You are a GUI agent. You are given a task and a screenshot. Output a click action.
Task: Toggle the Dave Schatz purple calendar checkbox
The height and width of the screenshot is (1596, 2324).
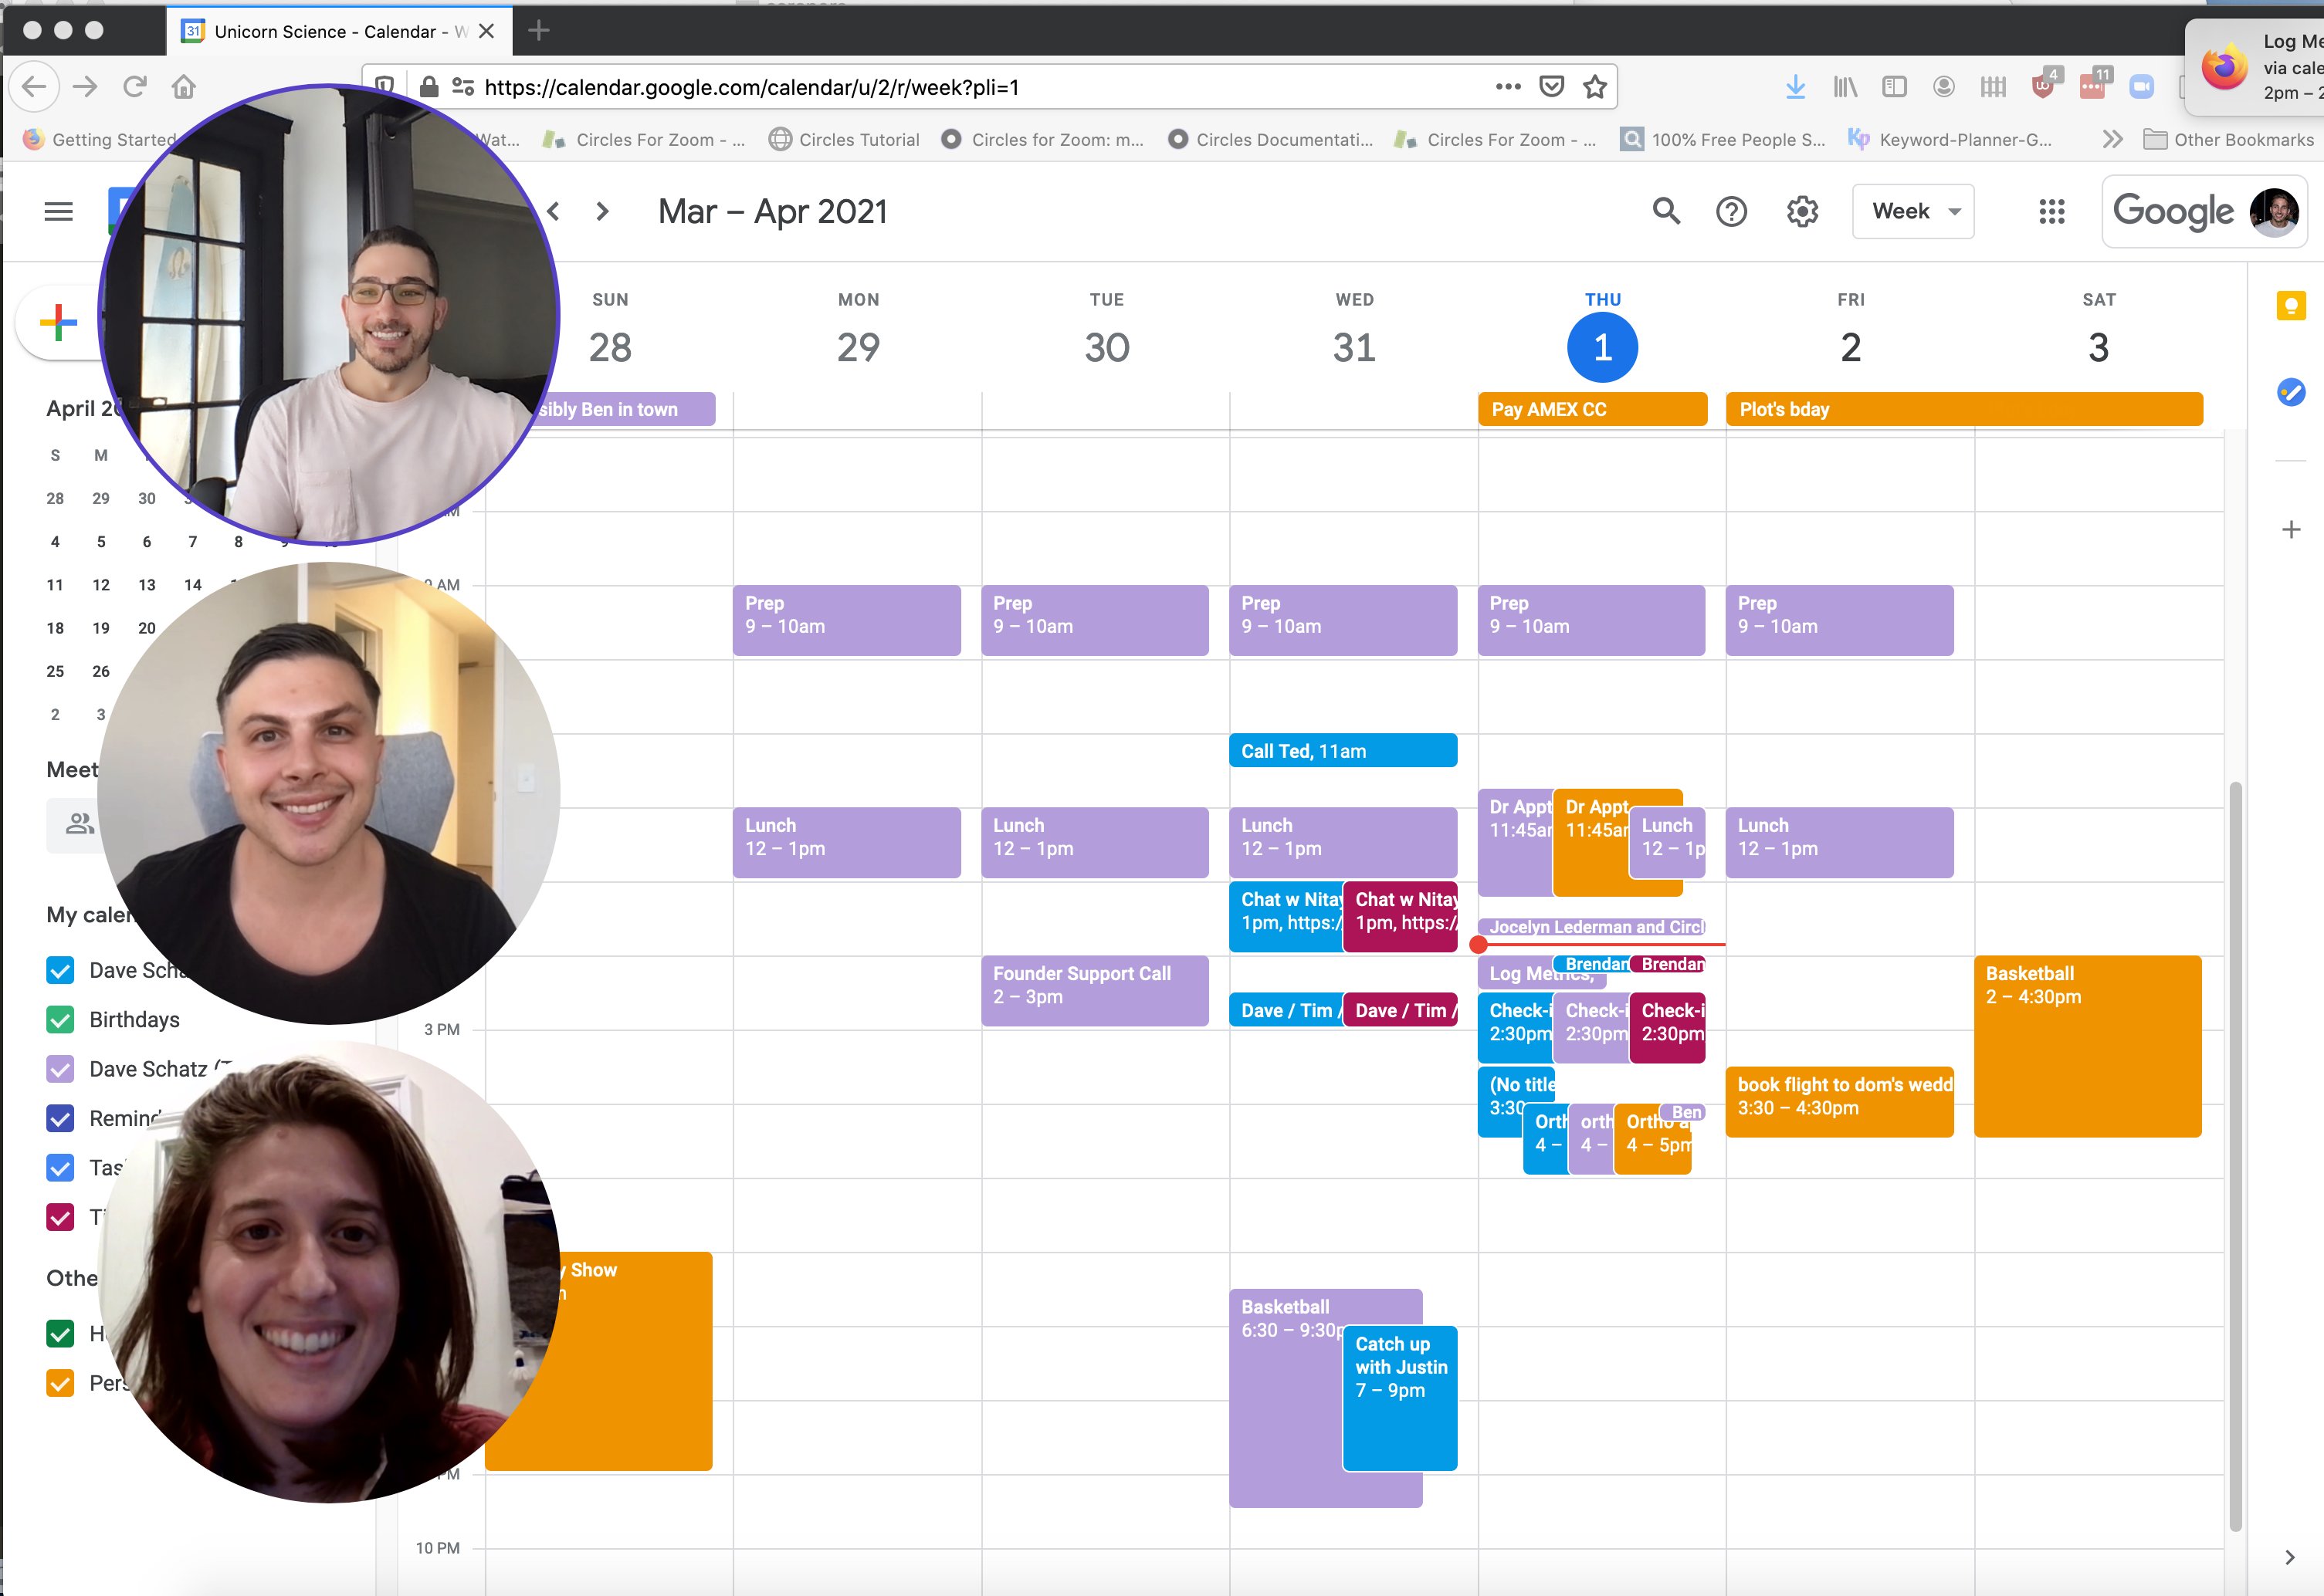coord(60,1069)
